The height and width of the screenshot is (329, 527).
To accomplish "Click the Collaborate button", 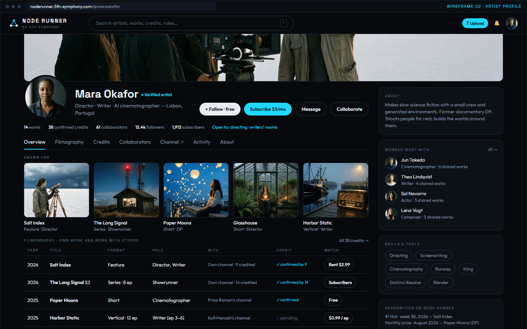I will [x=350, y=109].
